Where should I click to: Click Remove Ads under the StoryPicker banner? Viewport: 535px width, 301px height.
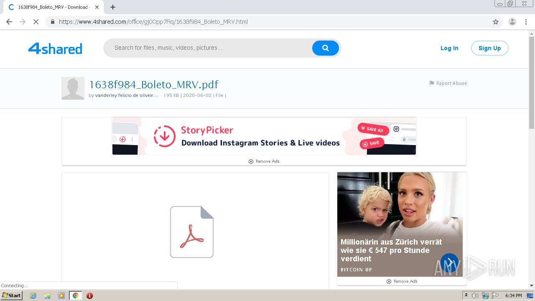264,161
